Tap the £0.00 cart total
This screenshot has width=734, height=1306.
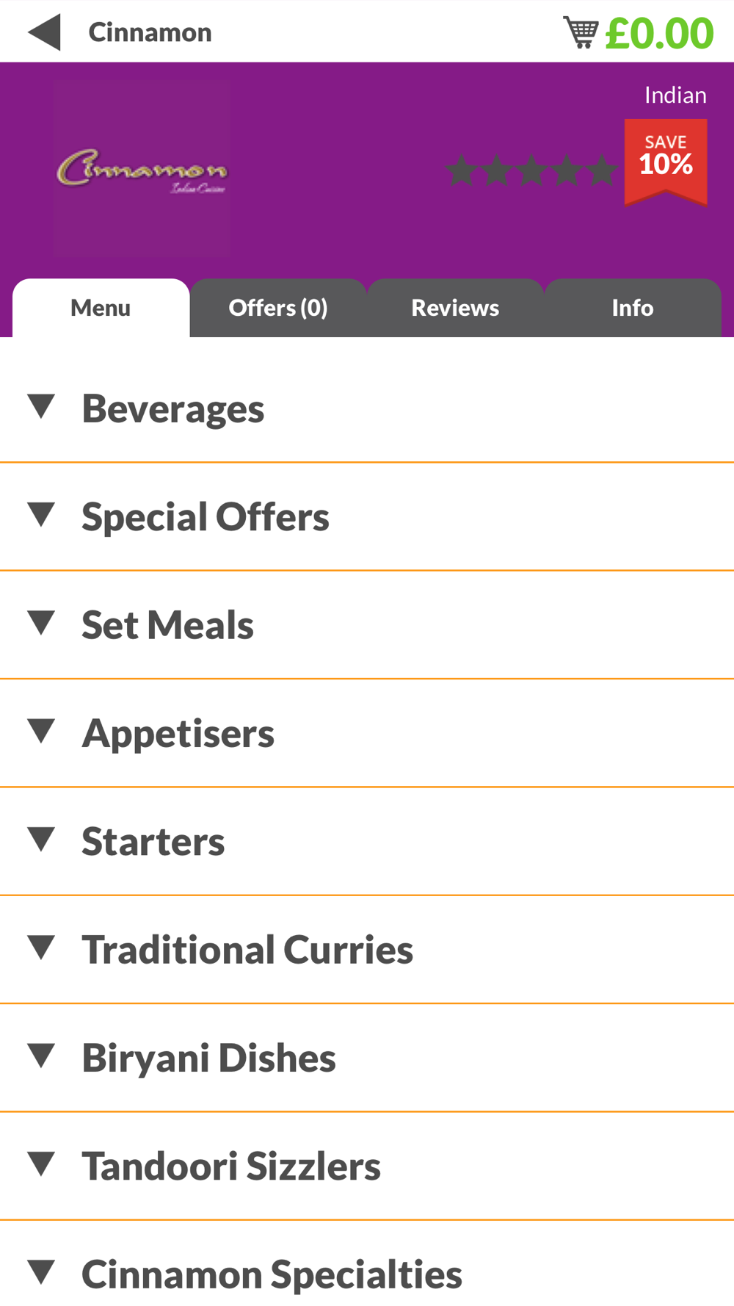659,33
